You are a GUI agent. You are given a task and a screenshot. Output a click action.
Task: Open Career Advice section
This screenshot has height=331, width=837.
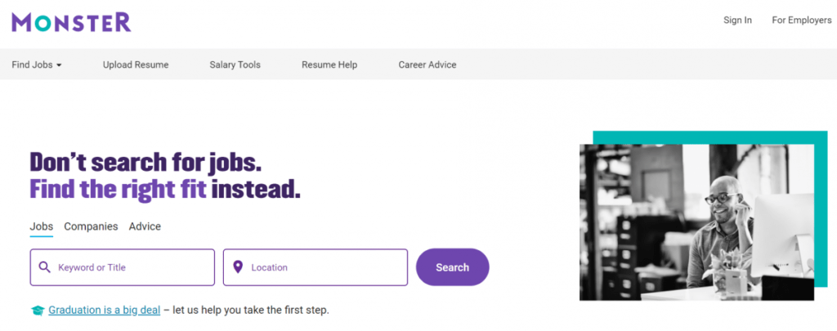(x=427, y=65)
